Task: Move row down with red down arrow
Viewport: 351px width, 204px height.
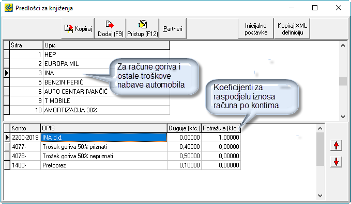Action: coord(336,162)
